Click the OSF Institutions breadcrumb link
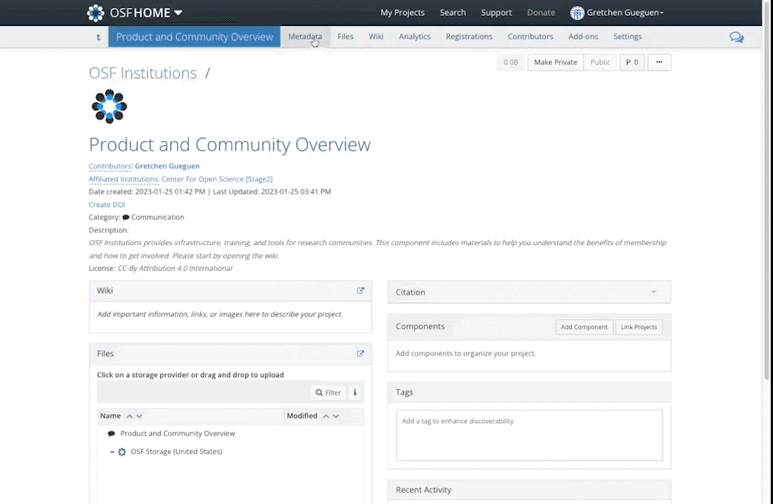The image size is (773, 504). [x=143, y=73]
